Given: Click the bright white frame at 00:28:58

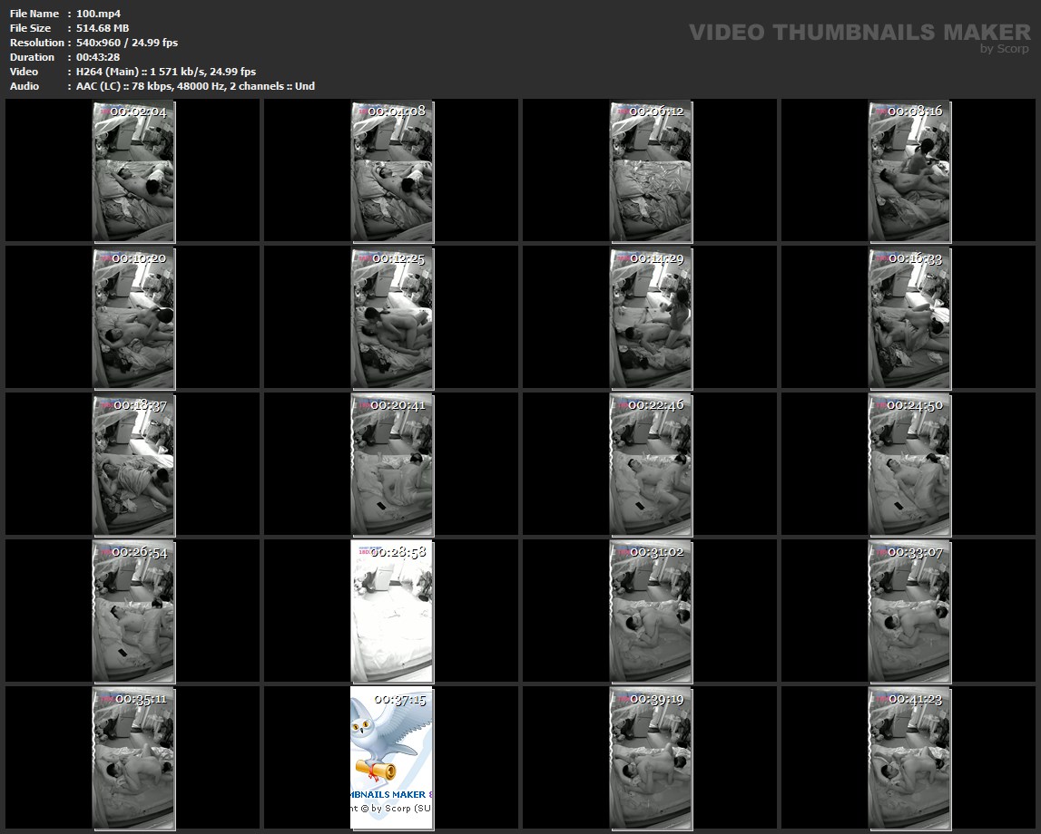Looking at the screenshot, I should (392, 612).
